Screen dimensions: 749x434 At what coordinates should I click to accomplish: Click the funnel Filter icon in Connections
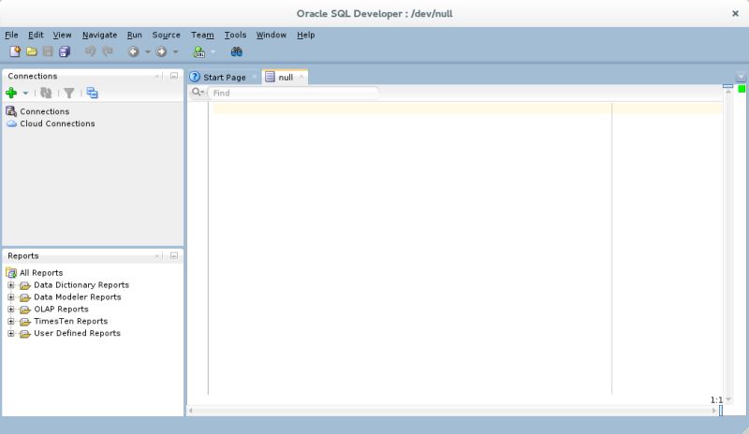pyautogui.click(x=68, y=93)
